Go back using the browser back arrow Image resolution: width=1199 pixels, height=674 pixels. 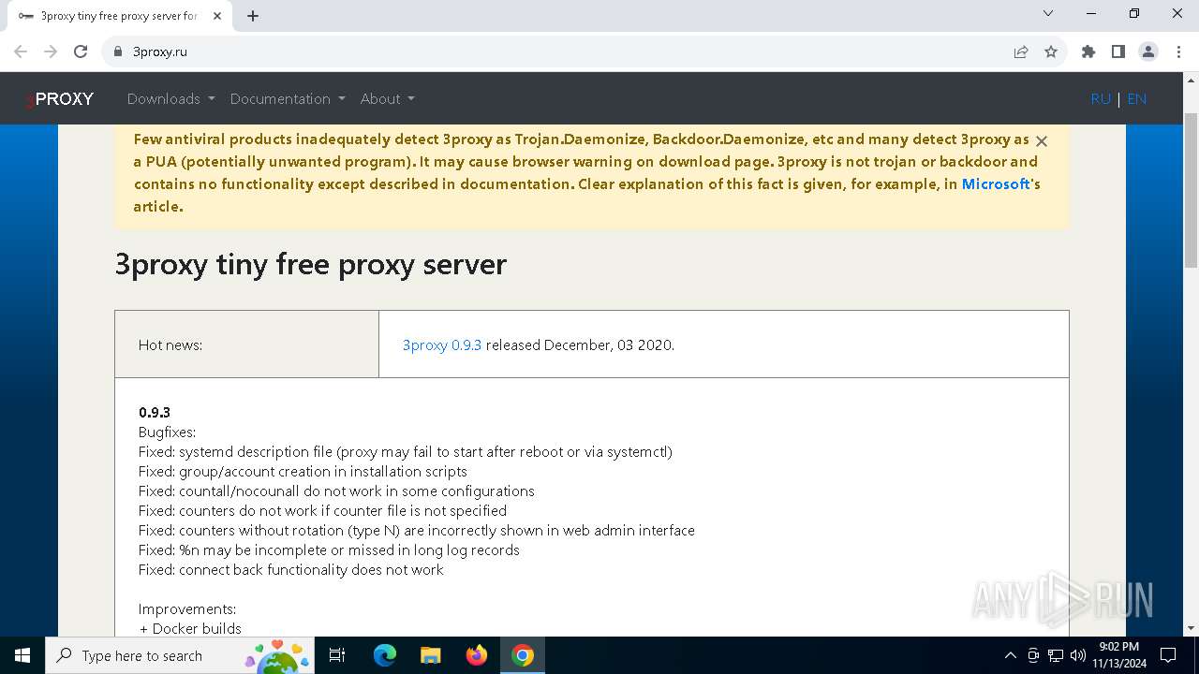point(21,51)
